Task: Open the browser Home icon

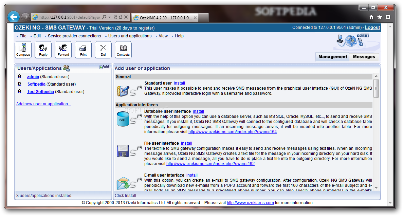Action: pos(371,17)
